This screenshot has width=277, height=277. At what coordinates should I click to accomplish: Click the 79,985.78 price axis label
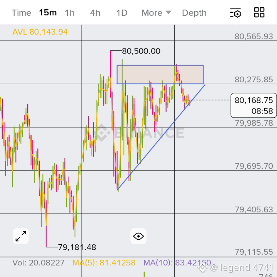click(254, 123)
